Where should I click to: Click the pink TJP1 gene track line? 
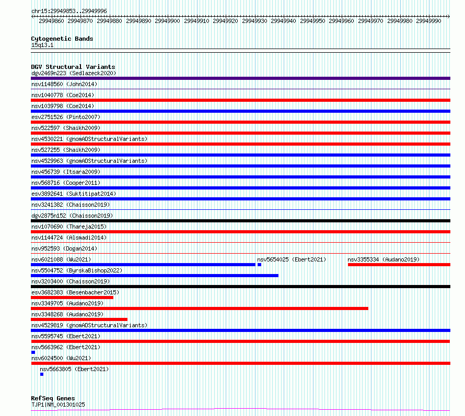(240, 410)
